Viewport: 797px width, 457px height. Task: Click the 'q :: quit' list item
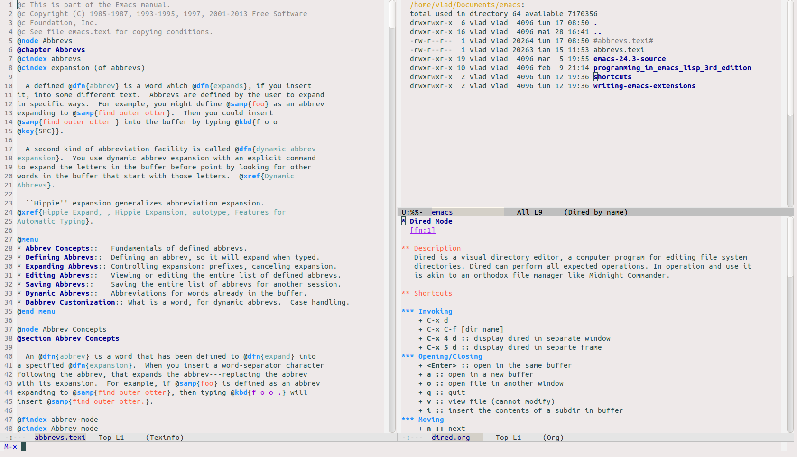(x=442, y=392)
